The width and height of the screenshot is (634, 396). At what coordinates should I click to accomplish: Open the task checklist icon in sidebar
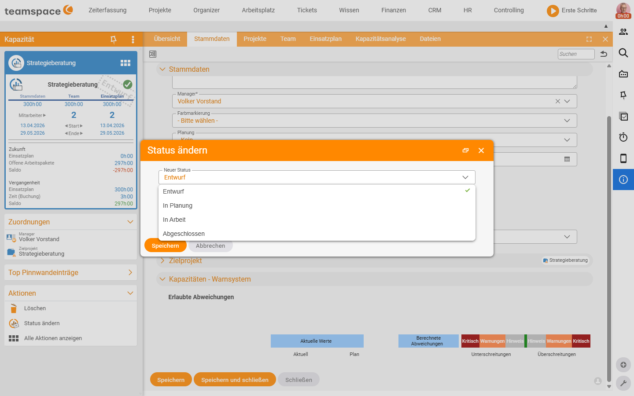tap(623, 116)
